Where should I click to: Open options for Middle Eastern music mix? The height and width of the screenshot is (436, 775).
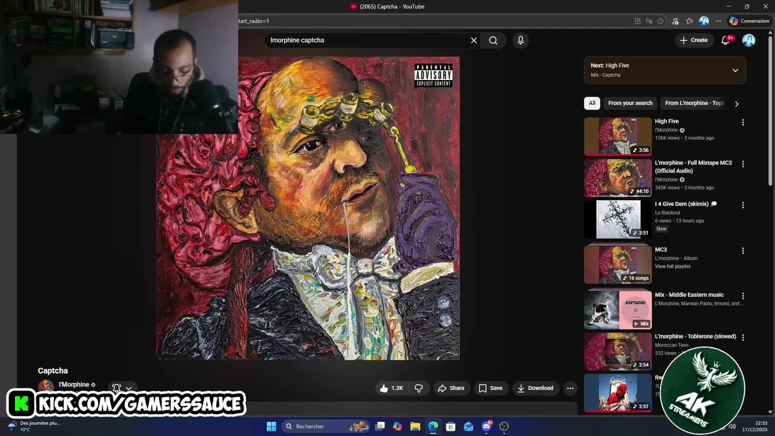pos(743,296)
